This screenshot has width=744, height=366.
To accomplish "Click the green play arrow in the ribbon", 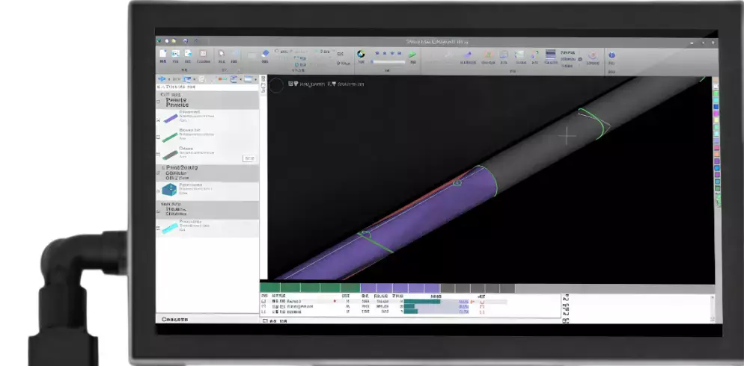I will coord(413,55).
